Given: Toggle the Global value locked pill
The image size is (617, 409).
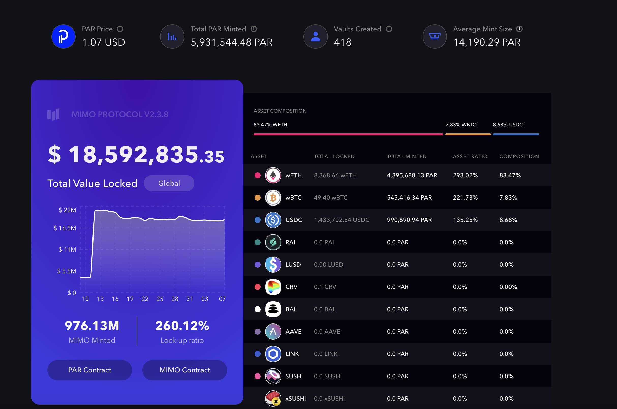Looking at the screenshot, I should click(169, 183).
